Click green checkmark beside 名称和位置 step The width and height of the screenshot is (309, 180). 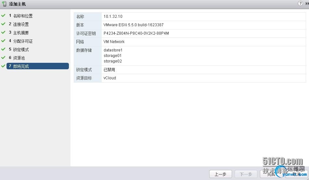click(3, 15)
